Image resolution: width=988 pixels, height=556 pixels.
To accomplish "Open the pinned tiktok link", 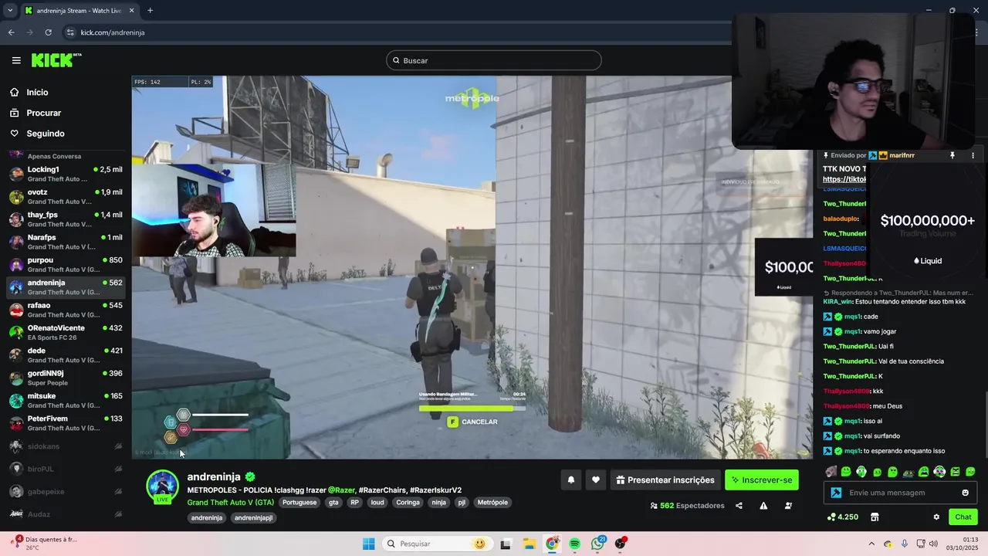I will click(x=844, y=179).
